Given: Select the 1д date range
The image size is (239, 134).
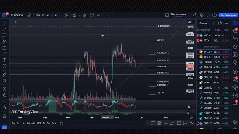Looking at the screenshot, I should click(x=13, y=123).
